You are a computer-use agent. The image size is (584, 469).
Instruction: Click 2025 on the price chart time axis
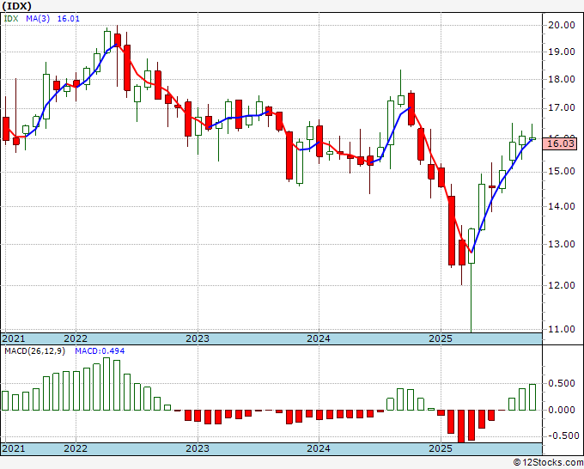tap(441, 338)
